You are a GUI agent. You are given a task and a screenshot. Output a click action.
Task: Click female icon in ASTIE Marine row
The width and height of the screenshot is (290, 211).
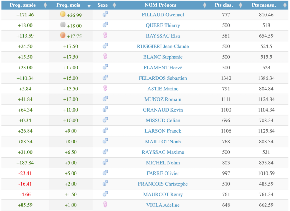(x=105, y=88)
